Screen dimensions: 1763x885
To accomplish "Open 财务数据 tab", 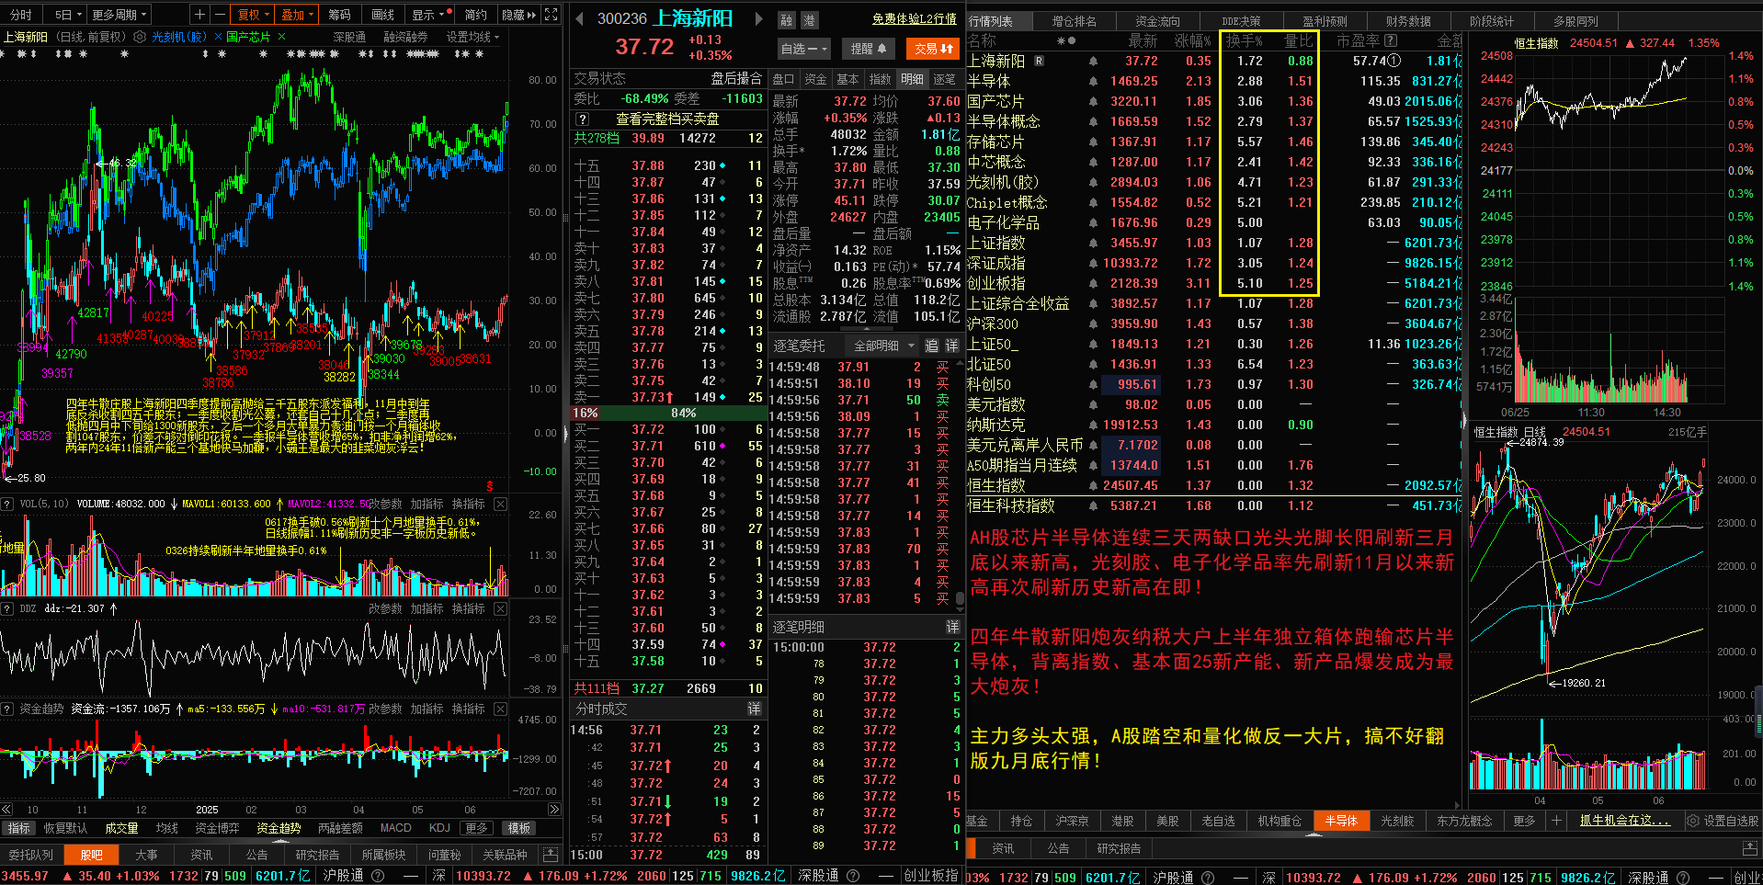I will (x=1408, y=21).
